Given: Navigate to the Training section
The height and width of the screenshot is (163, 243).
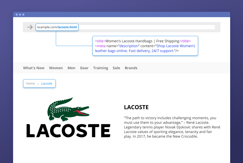Looking at the screenshot, I should (101, 68).
